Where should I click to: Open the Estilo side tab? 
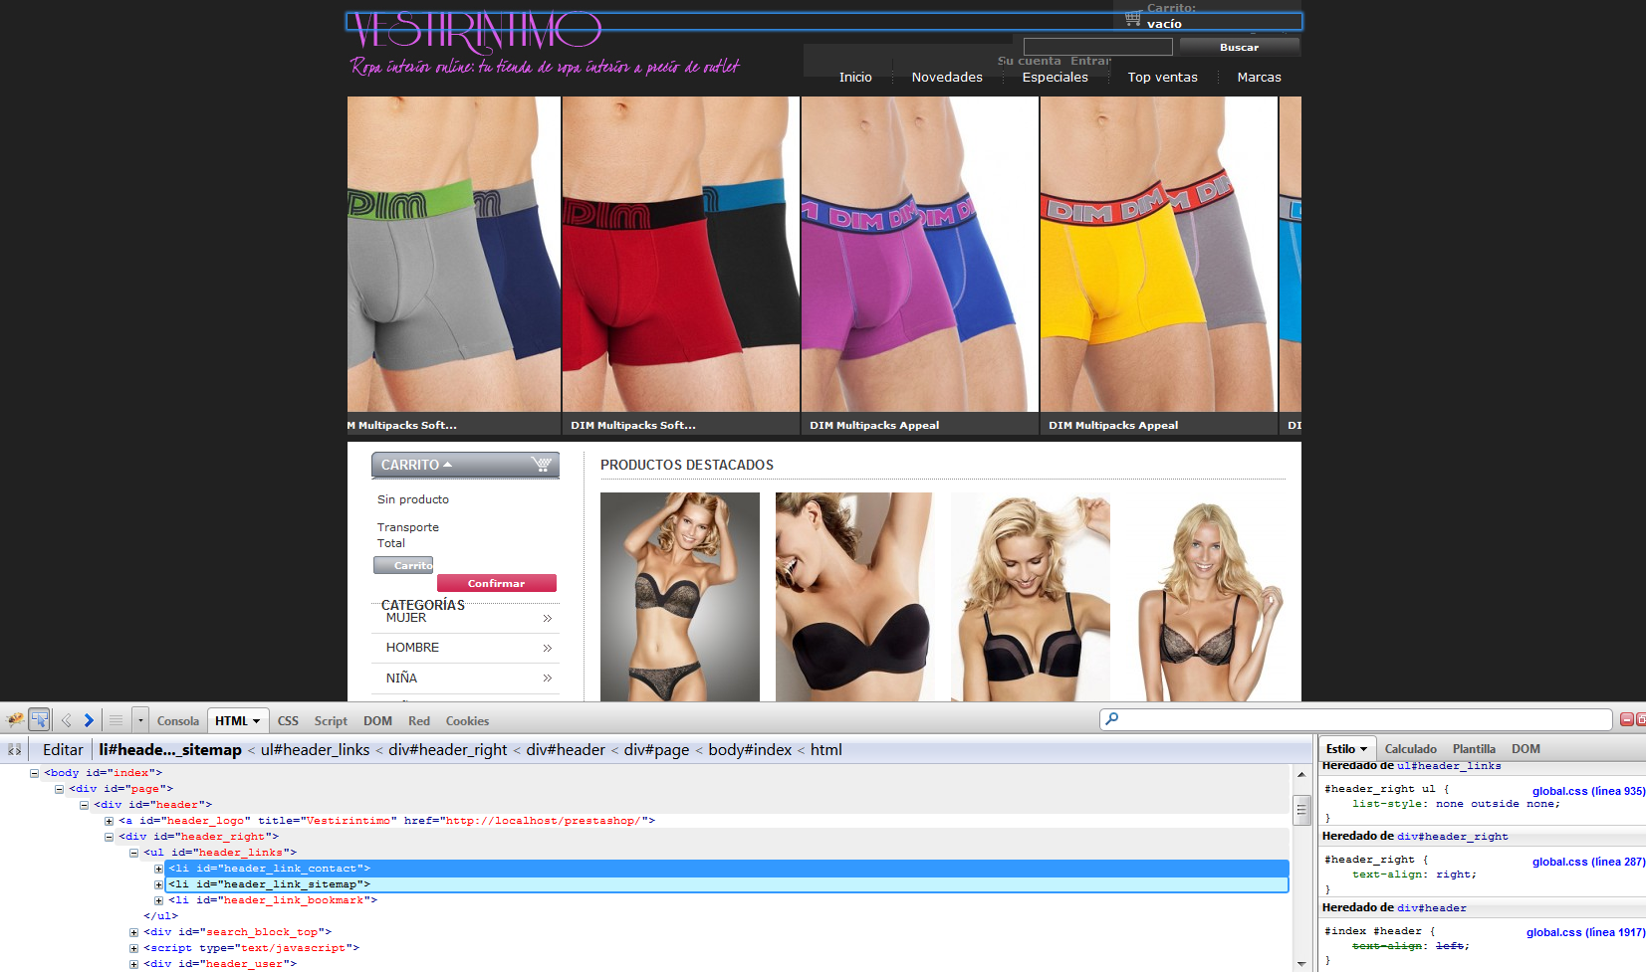(x=1347, y=749)
